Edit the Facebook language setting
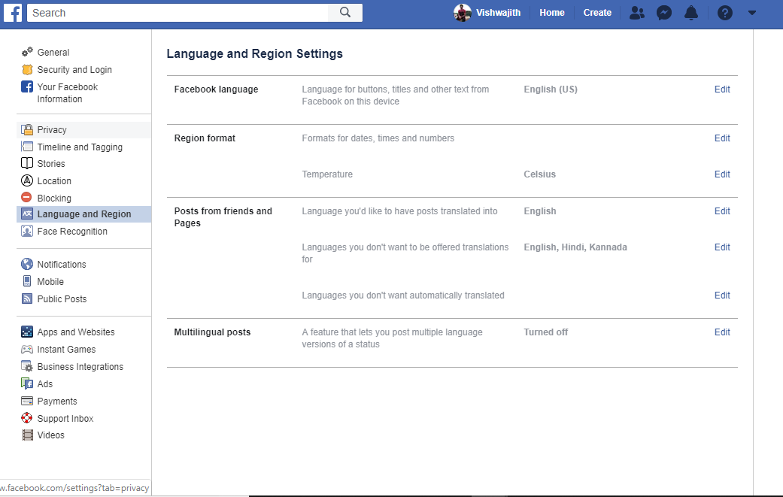This screenshot has width=783, height=497. tap(722, 89)
